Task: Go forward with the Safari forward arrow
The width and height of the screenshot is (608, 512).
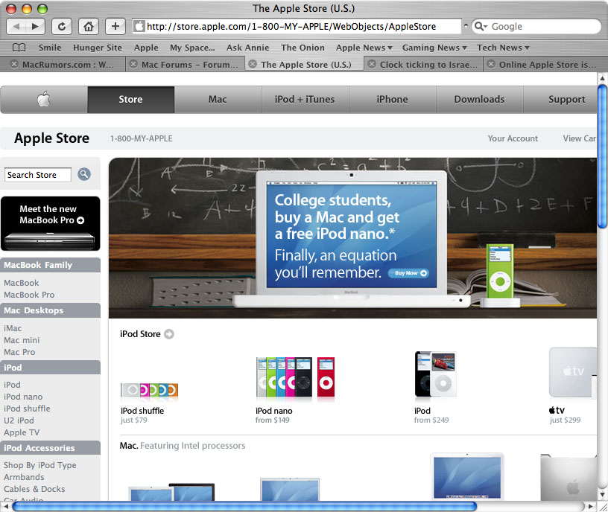Action: [35, 26]
